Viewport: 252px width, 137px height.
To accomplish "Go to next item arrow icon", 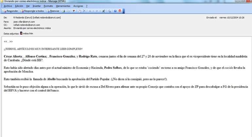I will click(x=97, y=11).
